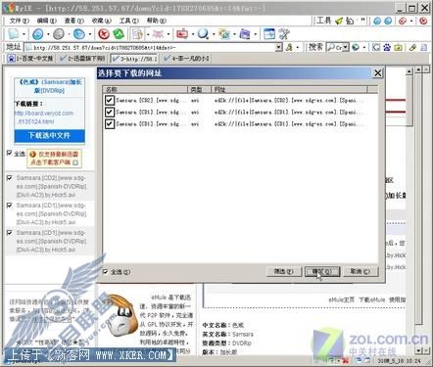Open the dropdown arrow beside Favorites icon

193,34
